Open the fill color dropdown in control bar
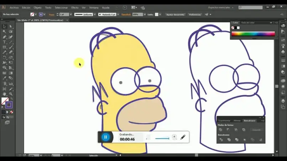The width and height of the screenshot is (287, 161). click(x=36, y=15)
